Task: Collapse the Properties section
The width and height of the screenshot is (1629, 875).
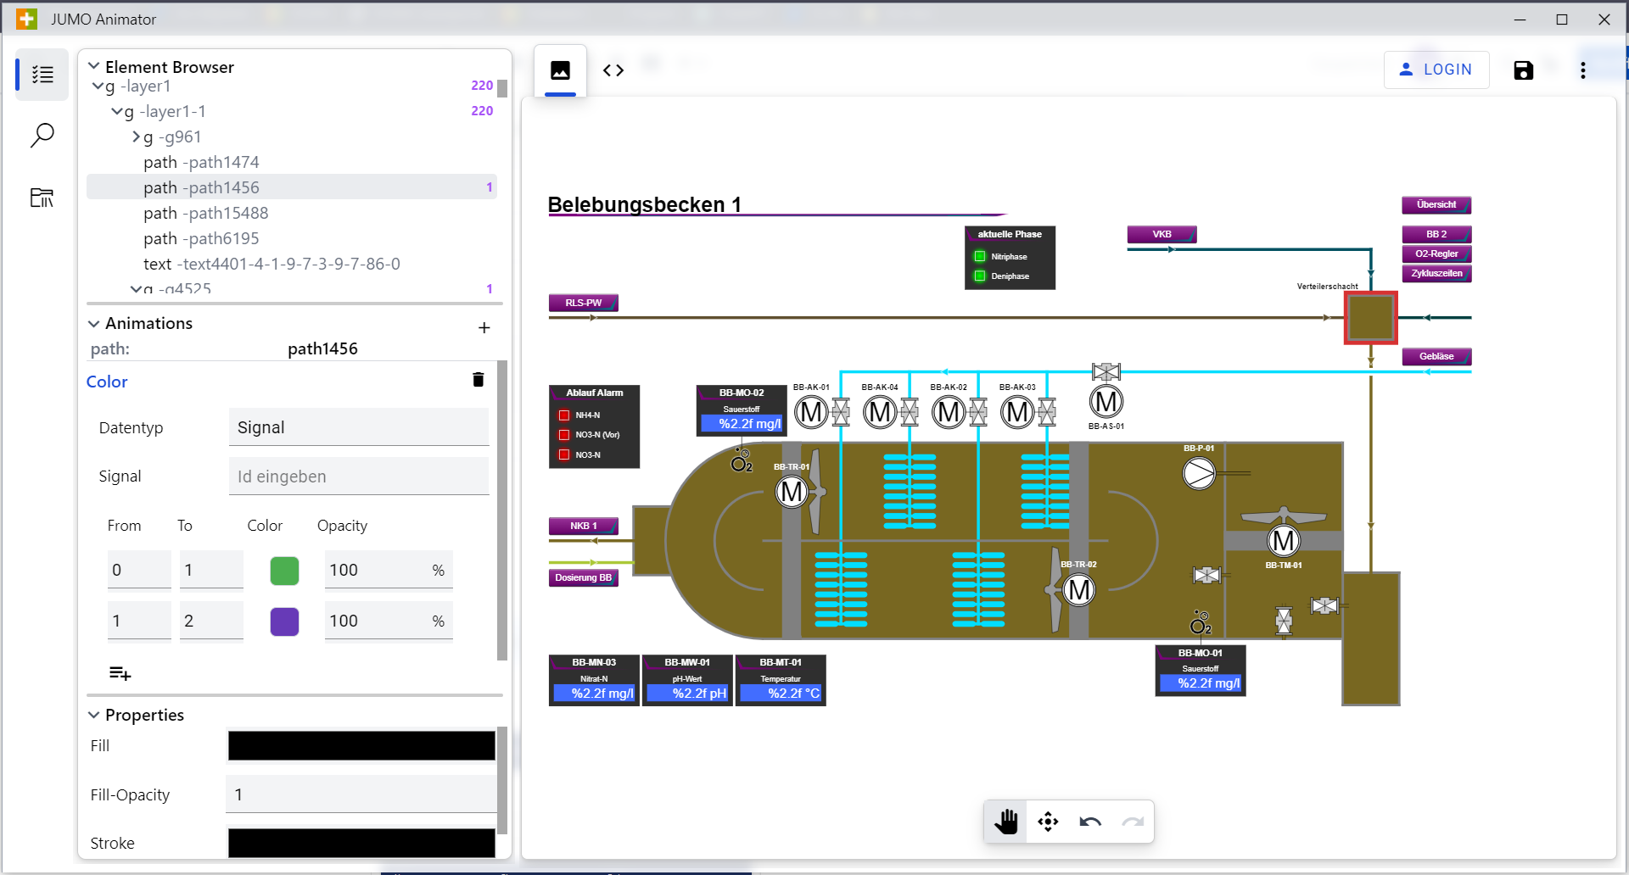Action: coord(94,715)
